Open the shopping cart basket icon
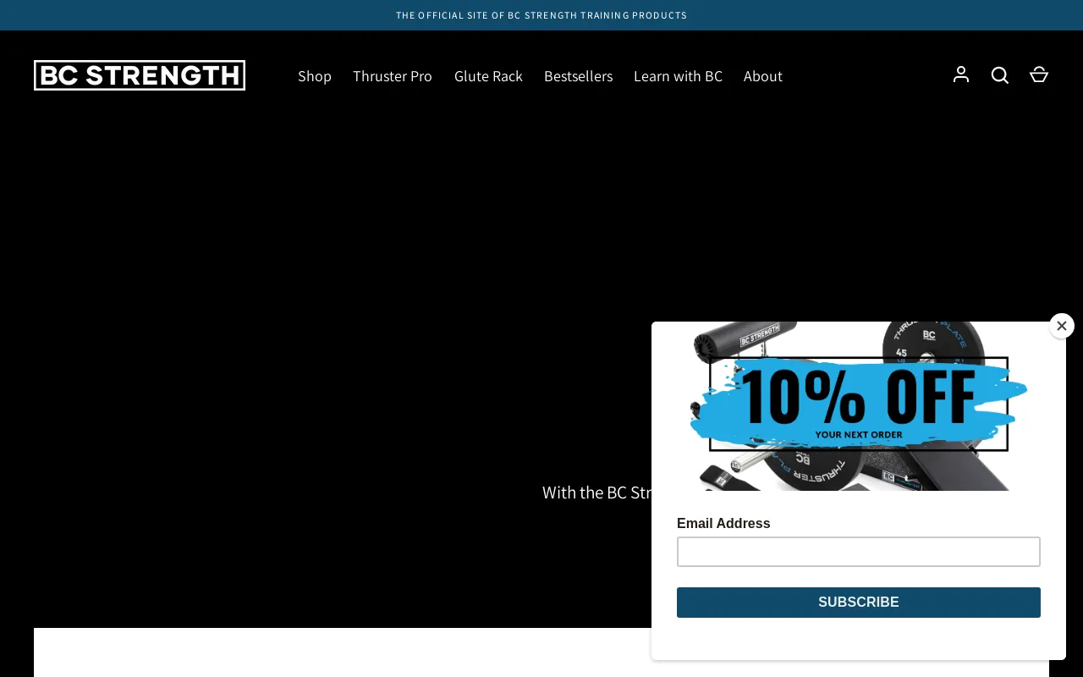This screenshot has width=1083, height=677. [x=1039, y=75]
